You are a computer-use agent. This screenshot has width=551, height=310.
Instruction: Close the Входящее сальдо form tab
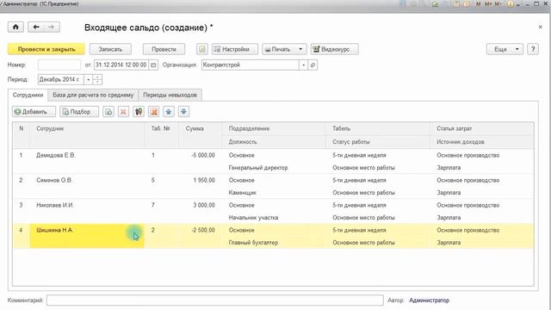pyautogui.click(x=540, y=27)
